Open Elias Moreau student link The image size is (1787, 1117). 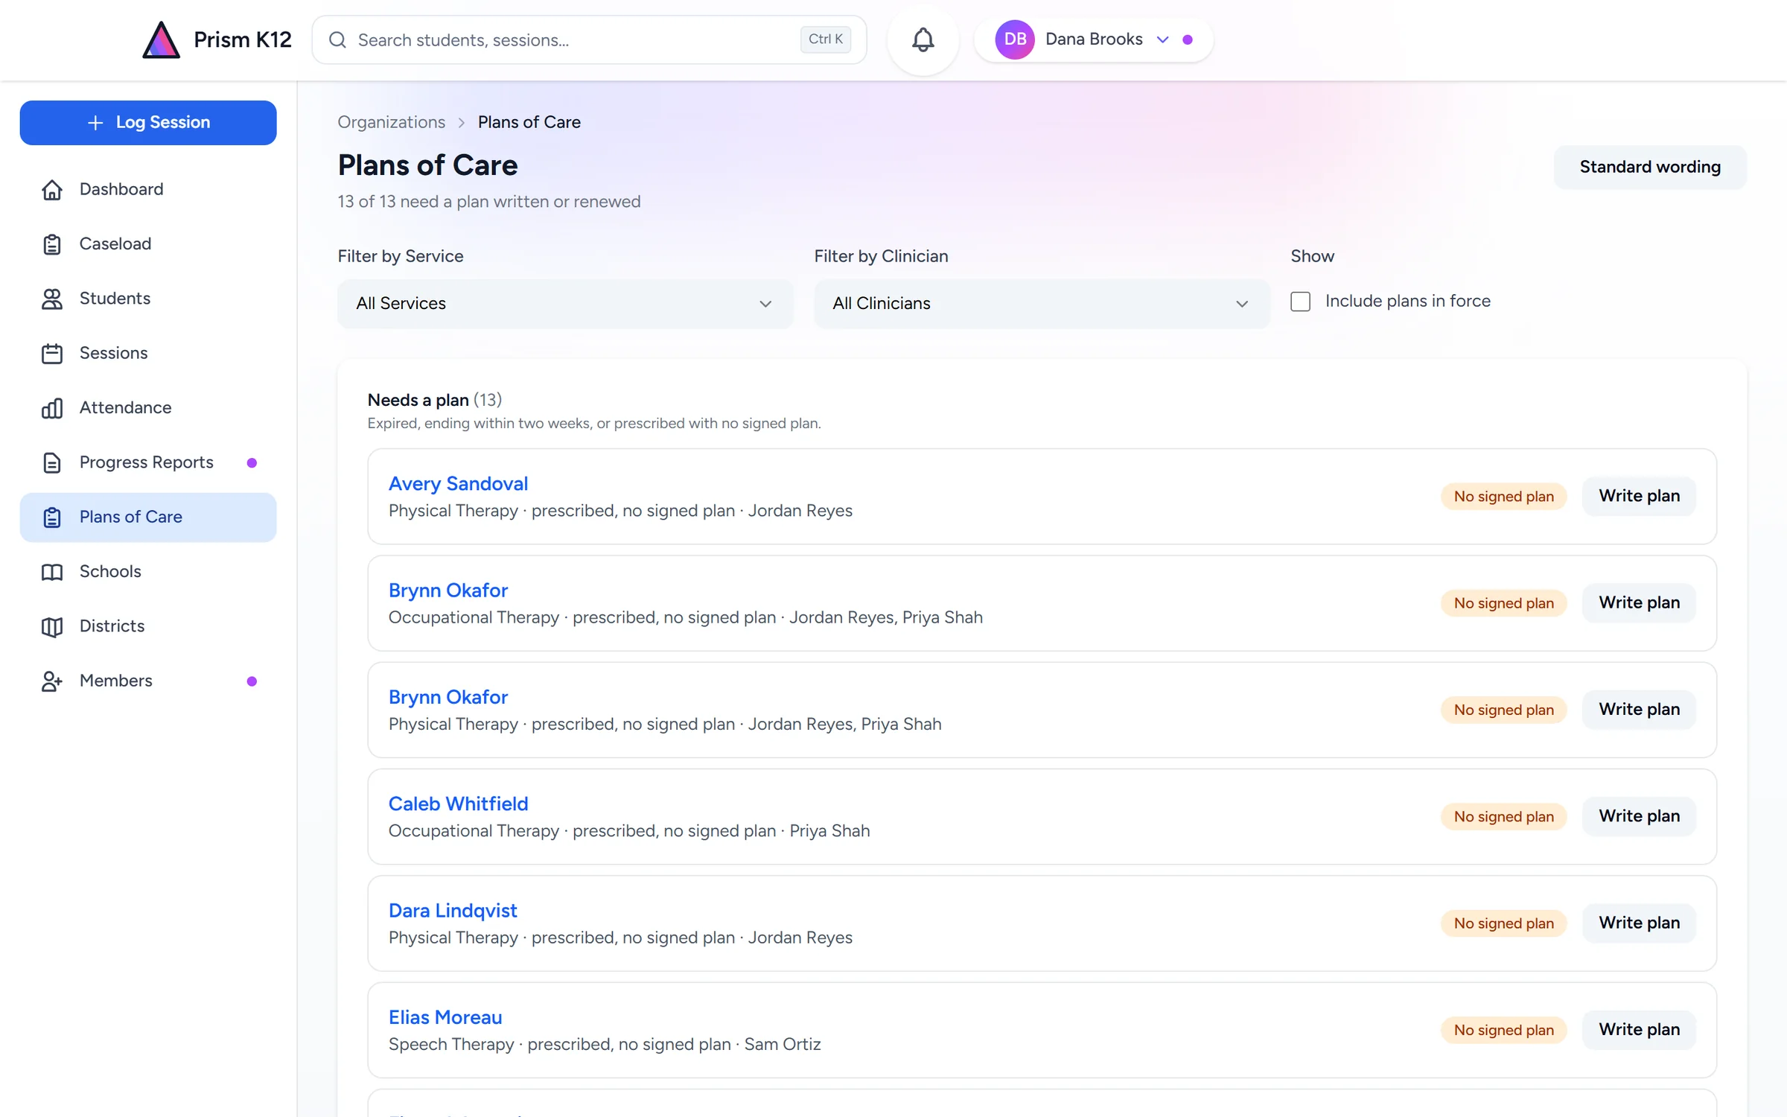click(x=445, y=1017)
